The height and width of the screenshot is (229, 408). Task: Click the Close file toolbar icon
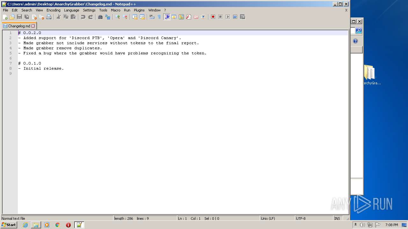pos(34,17)
